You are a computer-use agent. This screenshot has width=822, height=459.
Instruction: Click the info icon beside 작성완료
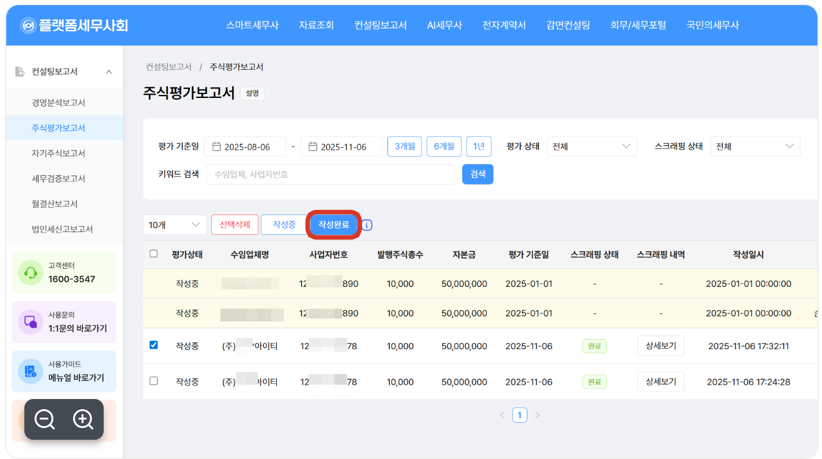(x=367, y=225)
